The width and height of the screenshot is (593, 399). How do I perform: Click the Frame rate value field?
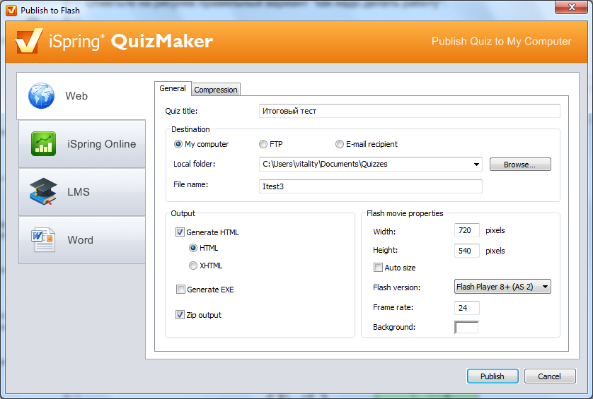click(x=466, y=308)
